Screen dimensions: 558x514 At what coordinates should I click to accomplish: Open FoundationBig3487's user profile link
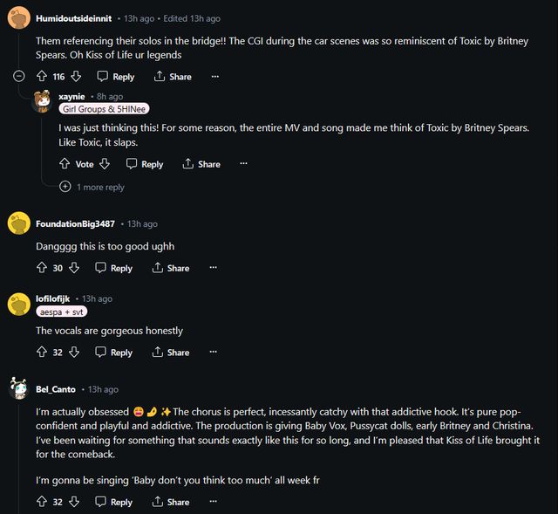click(75, 224)
